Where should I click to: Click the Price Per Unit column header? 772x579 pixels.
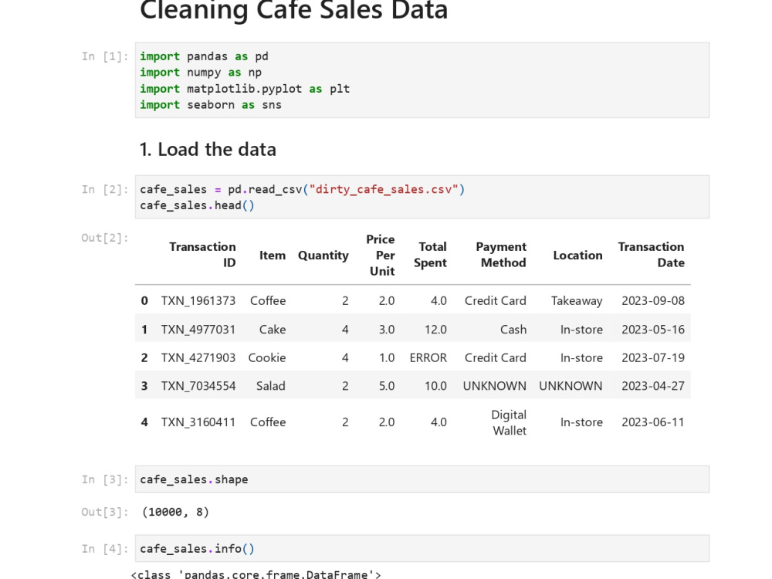coord(380,255)
